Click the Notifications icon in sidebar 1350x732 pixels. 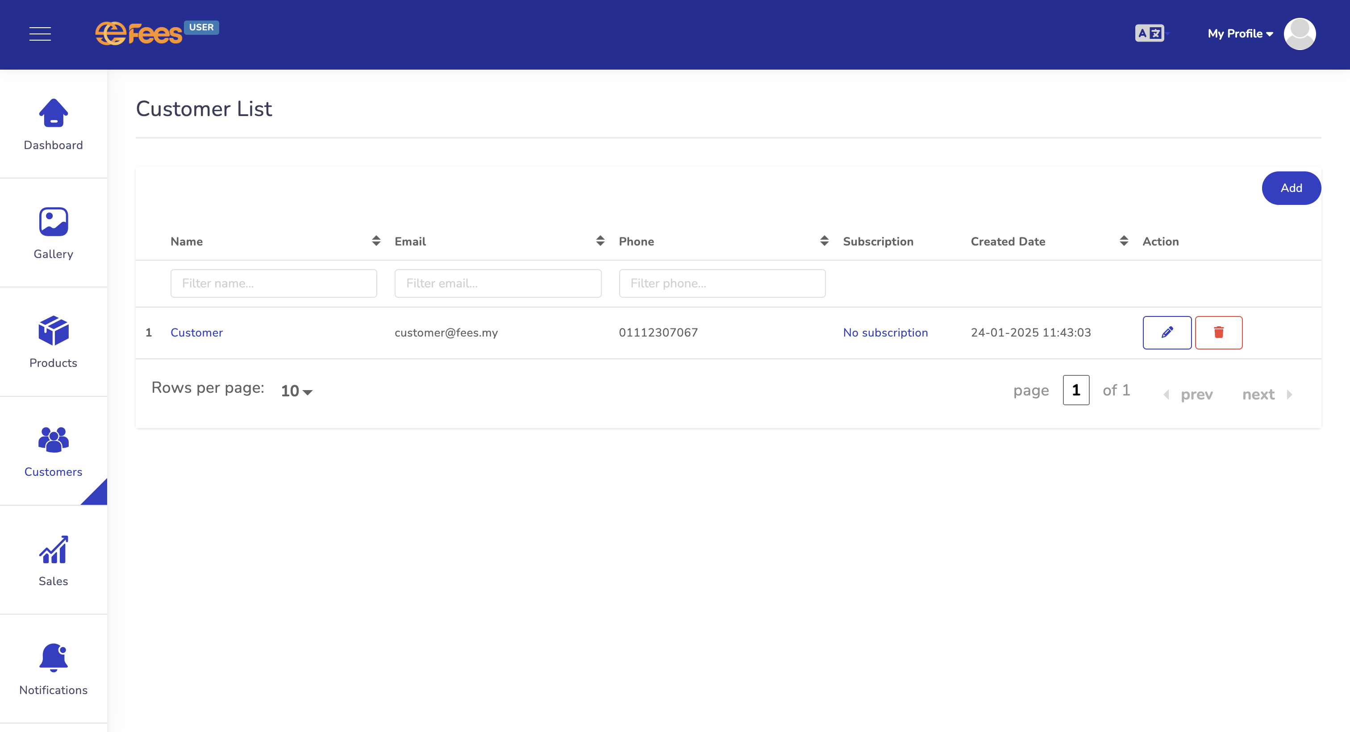point(53,657)
